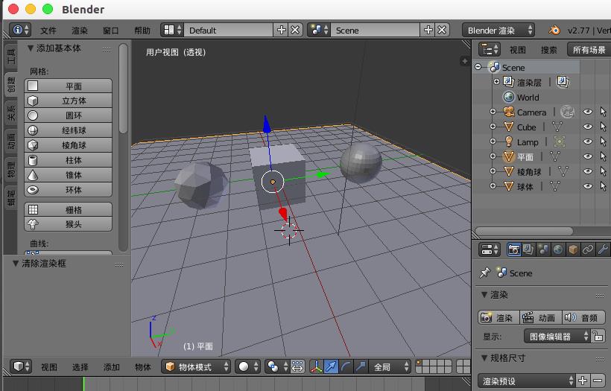Expand the Cube item in outliner
The height and width of the screenshot is (391, 611).
[x=493, y=127]
